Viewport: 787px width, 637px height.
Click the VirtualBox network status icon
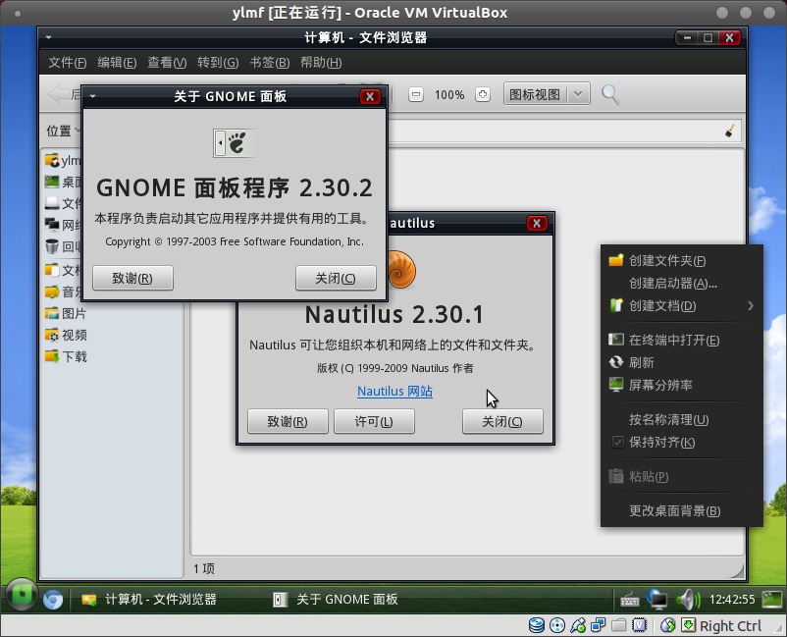click(599, 625)
